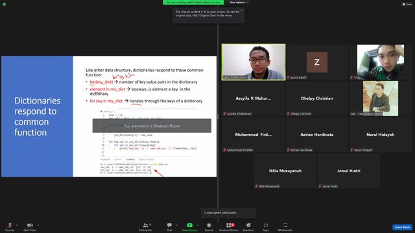The image size is (415, 233).
Task: Start recording with Record button
Action: [x=209, y=227]
